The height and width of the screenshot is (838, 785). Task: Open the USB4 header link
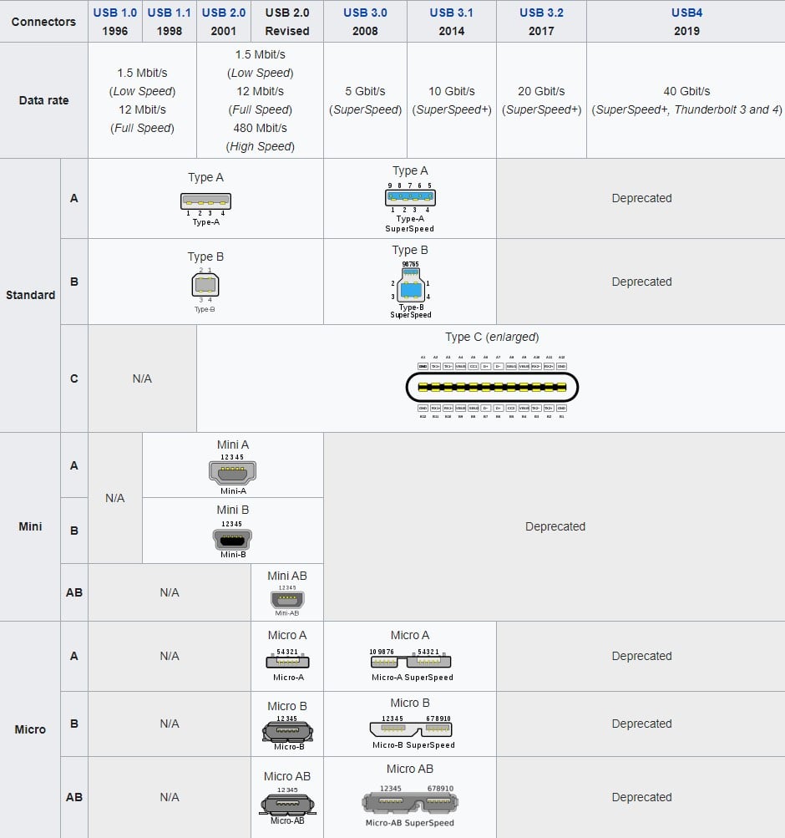[x=686, y=13]
